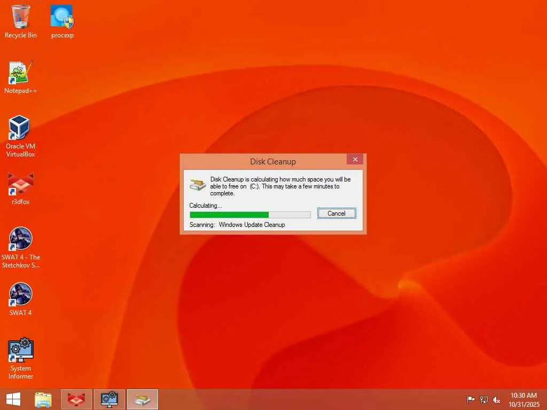
Task: Open the network tray icon
Action: tap(484, 399)
